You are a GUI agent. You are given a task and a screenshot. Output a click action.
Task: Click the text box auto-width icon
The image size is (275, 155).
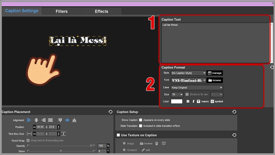click(29, 134)
